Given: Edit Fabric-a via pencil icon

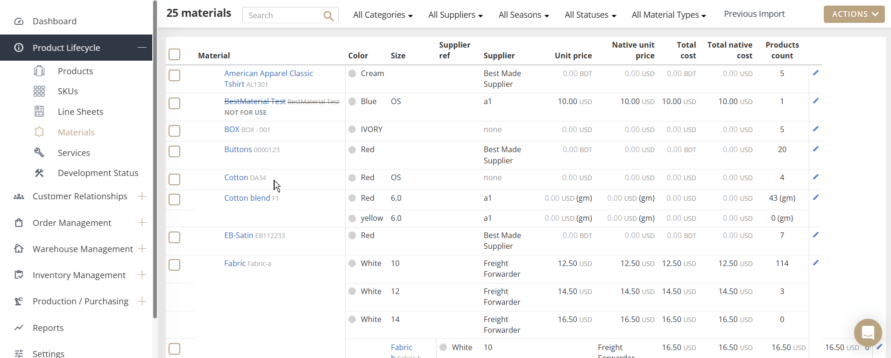Looking at the screenshot, I should (816, 263).
